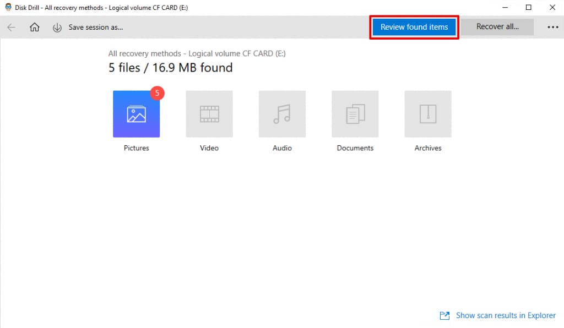Open the Home screen icon
Viewport: 564px width, 328px height.
pos(35,28)
